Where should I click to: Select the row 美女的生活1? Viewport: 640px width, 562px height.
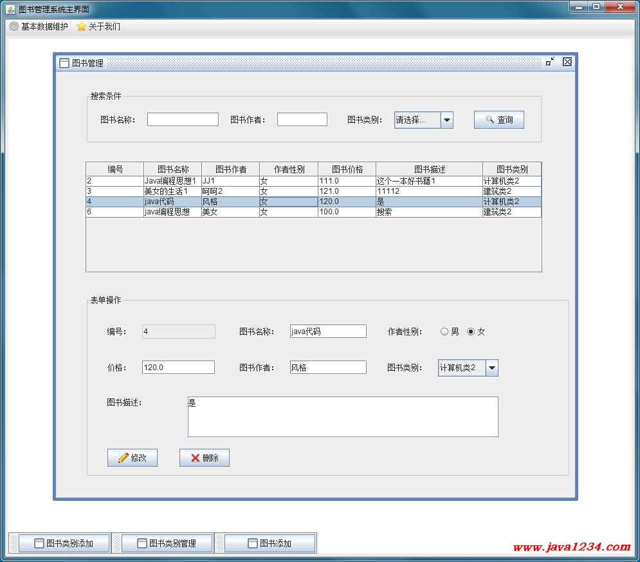(313, 191)
